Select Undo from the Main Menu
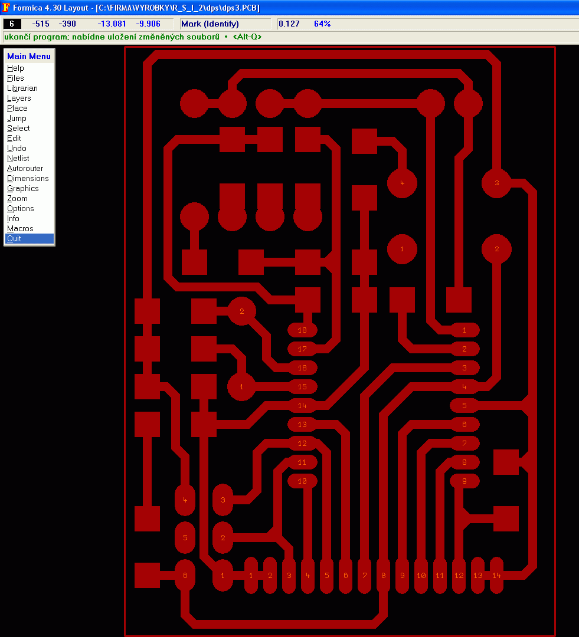The width and height of the screenshot is (579, 637). pyautogui.click(x=17, y=149)
